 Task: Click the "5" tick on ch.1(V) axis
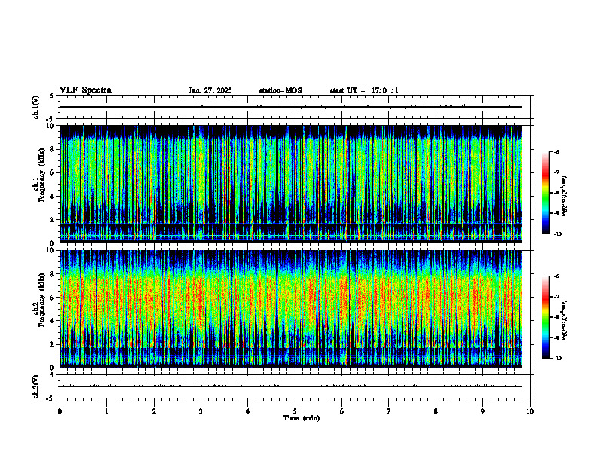coord(51,96)
